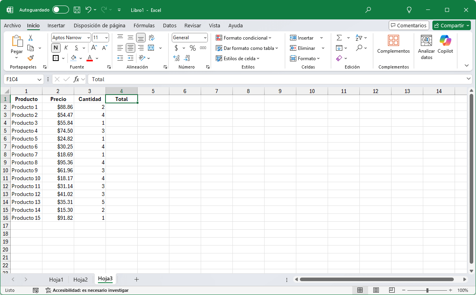Decrease decimal places
The width and height of the screenshot is (476, 295).
pyautogui.click(x=187, y=58)
